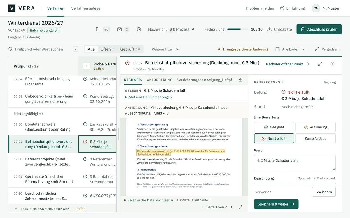Click the ungespeicherte Änderung notice
Screen dimensions: 350x218
click(243, 49)
